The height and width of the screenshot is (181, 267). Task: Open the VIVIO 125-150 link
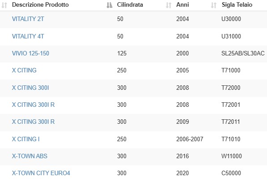click(x=30, y=54)
